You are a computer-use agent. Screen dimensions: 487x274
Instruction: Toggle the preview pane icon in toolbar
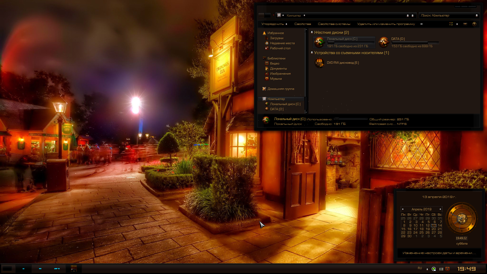point(465,24)
